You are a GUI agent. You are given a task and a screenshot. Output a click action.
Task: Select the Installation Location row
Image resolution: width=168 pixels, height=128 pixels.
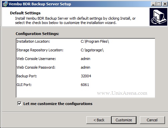[x=85, y=41]
